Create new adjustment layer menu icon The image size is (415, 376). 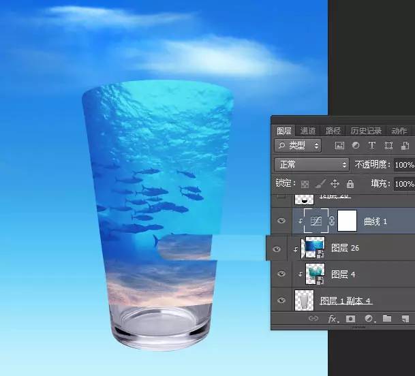click(x=369, y=318)
